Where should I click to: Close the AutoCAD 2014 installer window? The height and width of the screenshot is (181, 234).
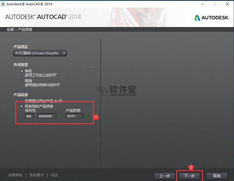click(227, 4)
